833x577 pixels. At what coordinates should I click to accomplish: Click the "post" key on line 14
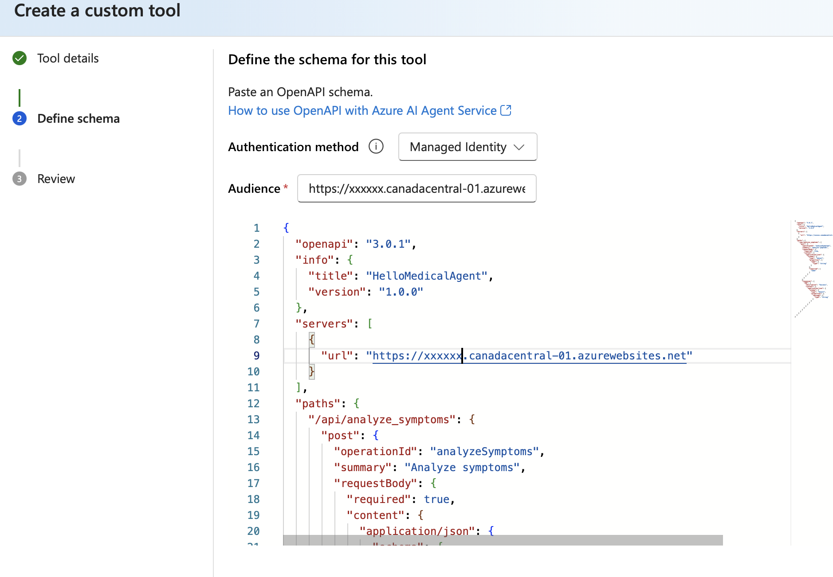pos(340,435)
